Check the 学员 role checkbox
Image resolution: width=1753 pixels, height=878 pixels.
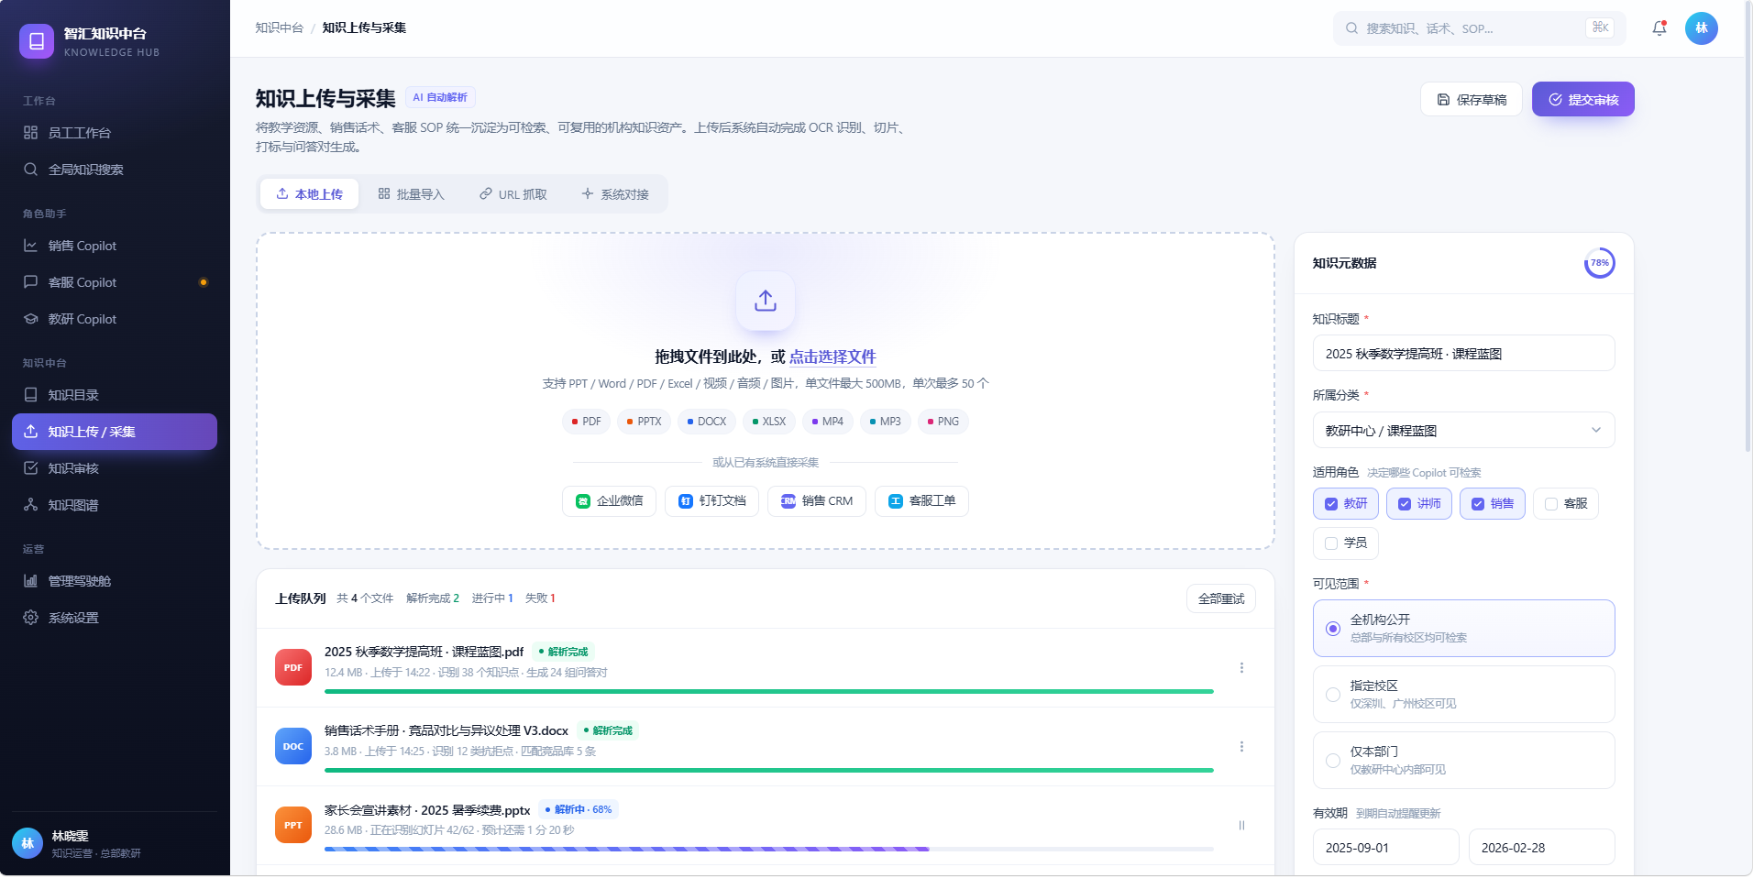pos(1331,543)
